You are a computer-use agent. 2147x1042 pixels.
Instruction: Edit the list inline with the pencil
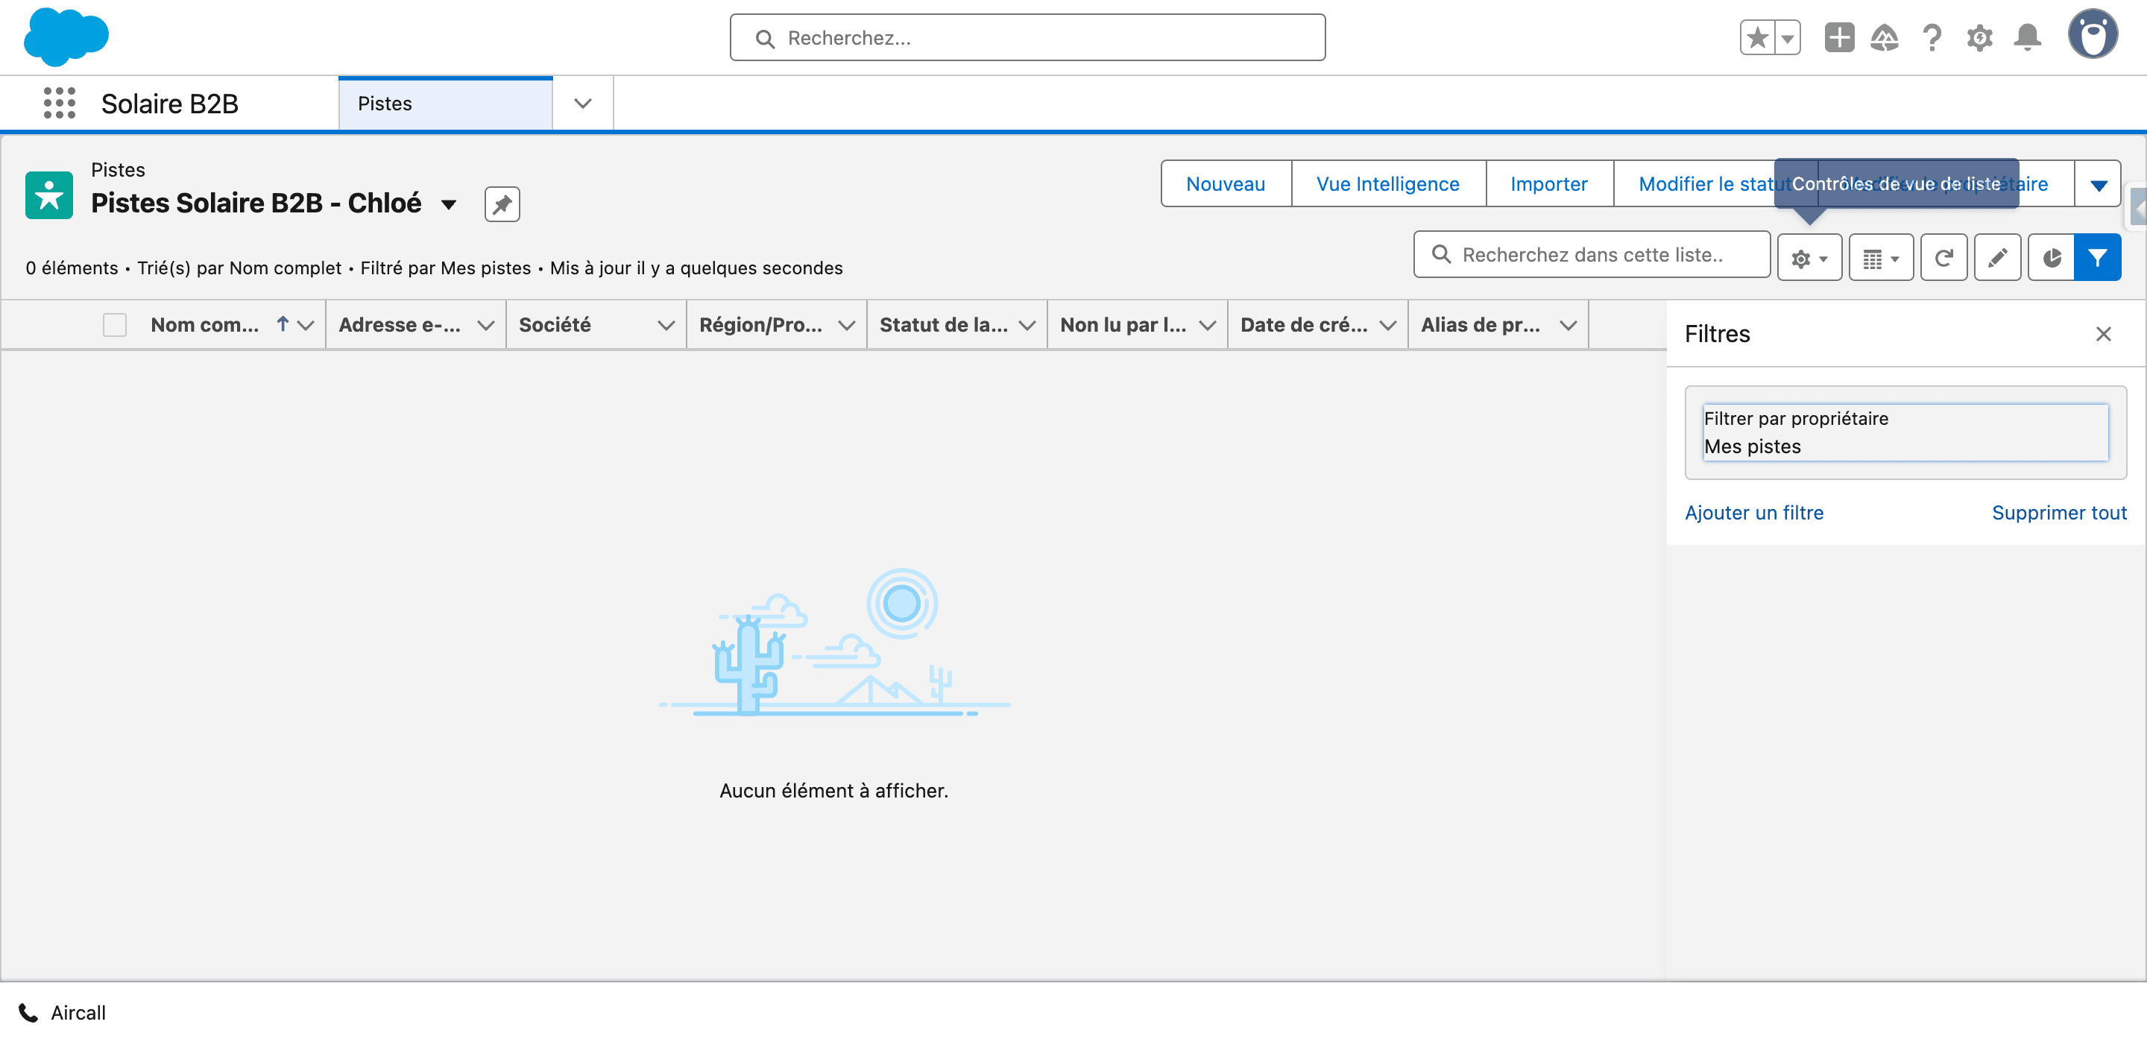pyautogui.click(x=1997, y=258)
